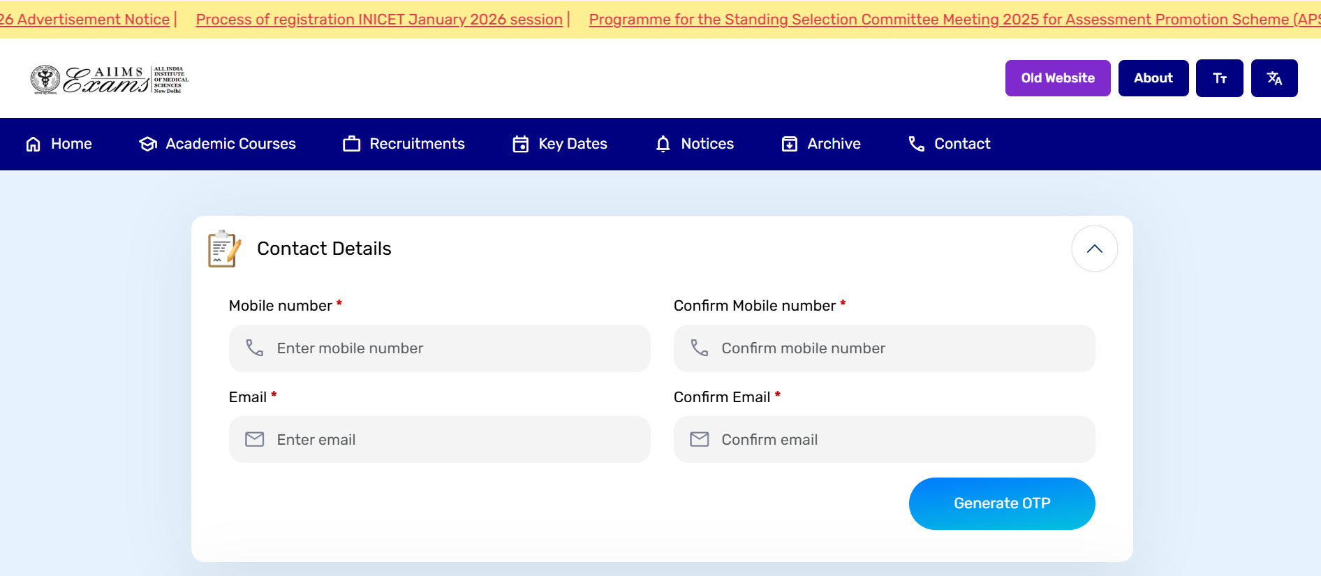The height and width of the screenshot is (576, 1321).
Task: Click the graduation cap Academic Courses icon
Action: [x=148, y=144]
